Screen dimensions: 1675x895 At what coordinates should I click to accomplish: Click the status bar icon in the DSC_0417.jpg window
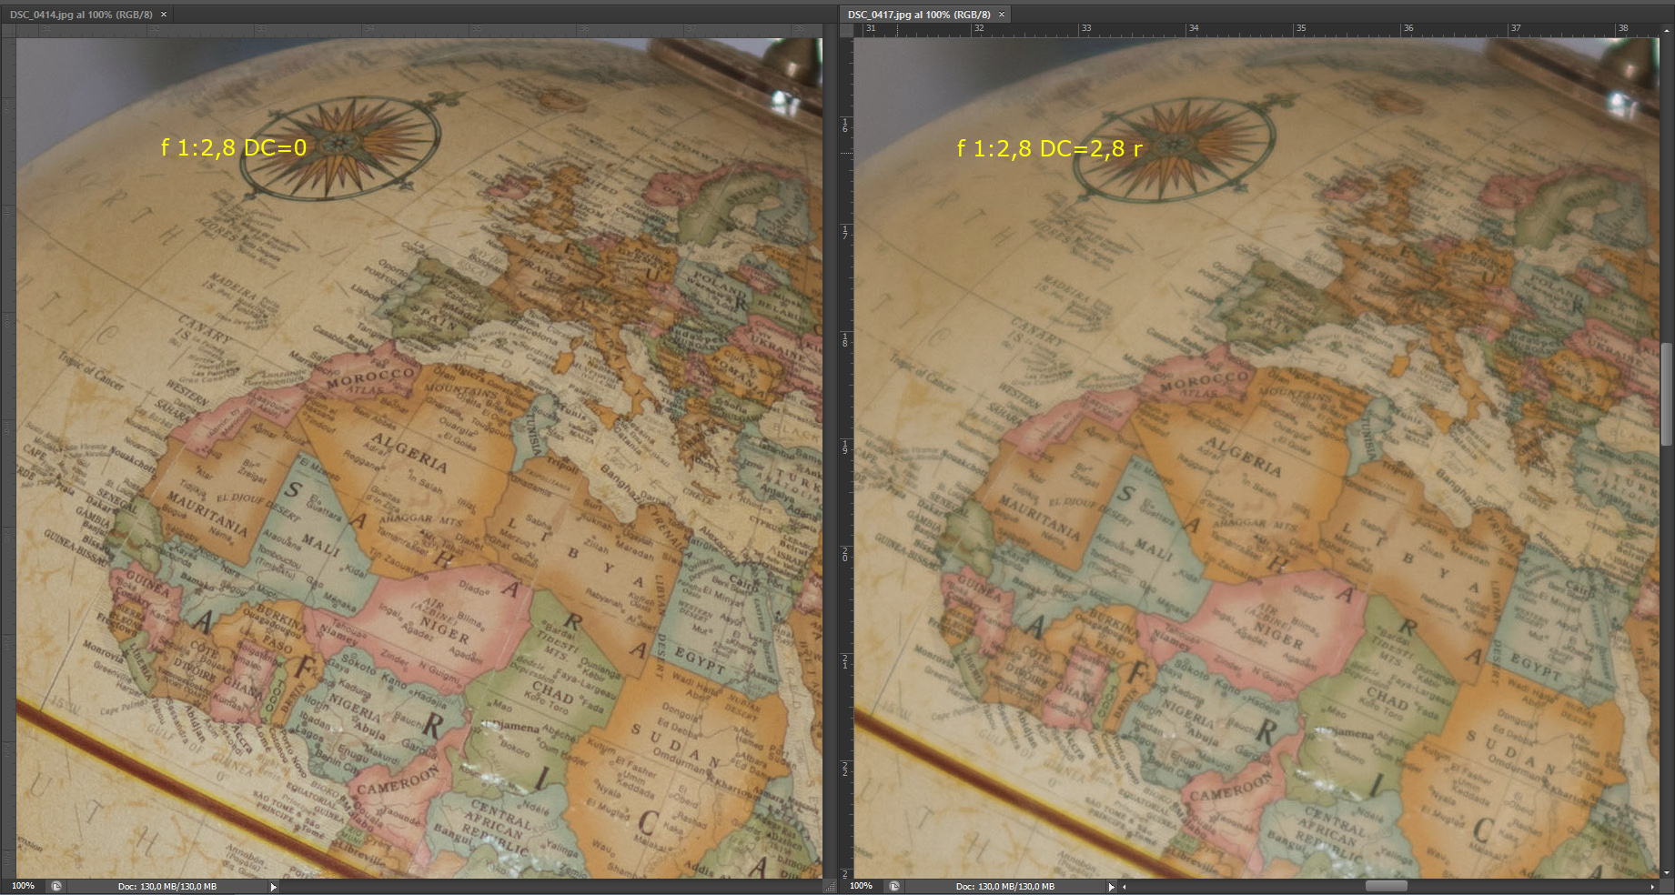pyautogui.click(x=894, y=886)
